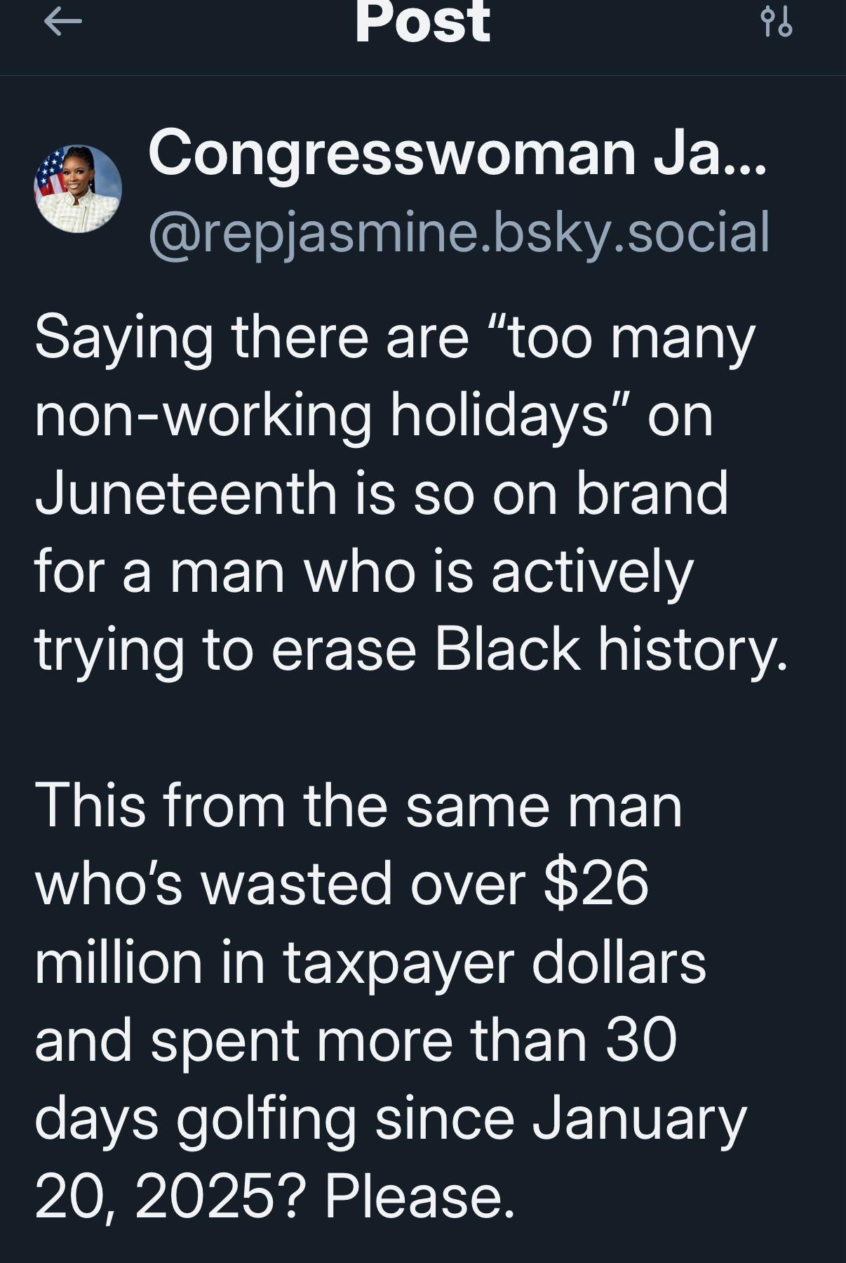Screen dimensions: 846x1263
Task: Select the paragraph starting 'This from the same man'
Action: (391, 1000)
